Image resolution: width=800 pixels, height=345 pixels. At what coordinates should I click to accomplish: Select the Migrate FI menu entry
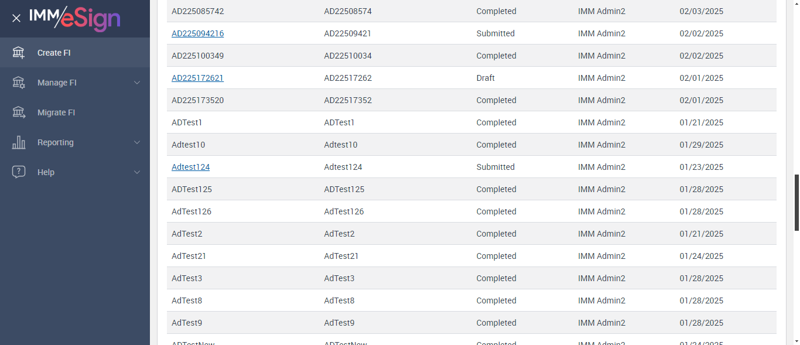tap(56, 112)
